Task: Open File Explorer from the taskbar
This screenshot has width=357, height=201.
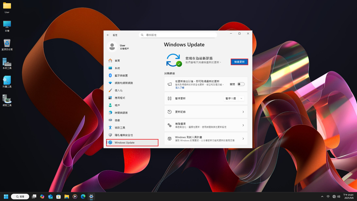Action: (x=67, y=197)
